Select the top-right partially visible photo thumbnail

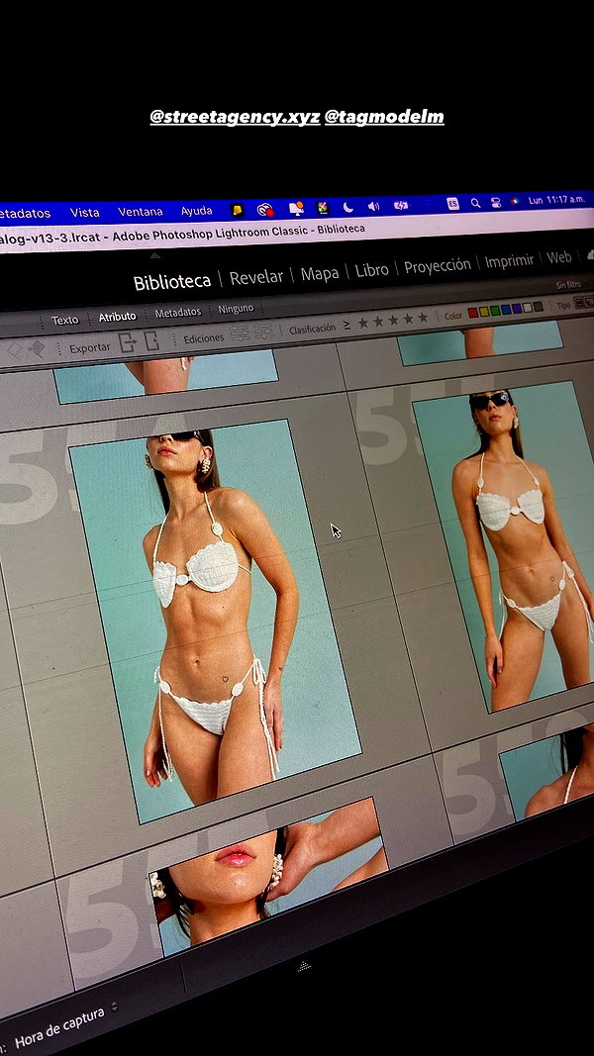coord(479,342)
